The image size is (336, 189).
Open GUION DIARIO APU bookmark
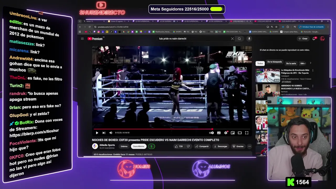(258, 32)
